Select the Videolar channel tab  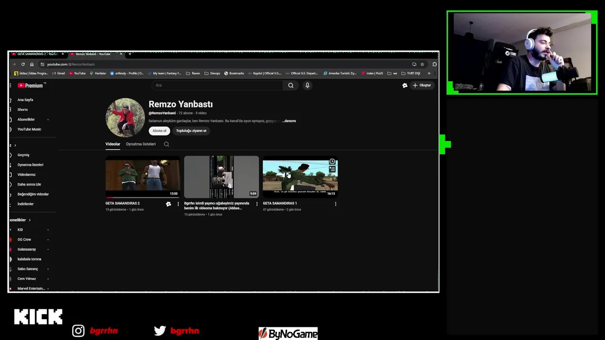(112, 144)
